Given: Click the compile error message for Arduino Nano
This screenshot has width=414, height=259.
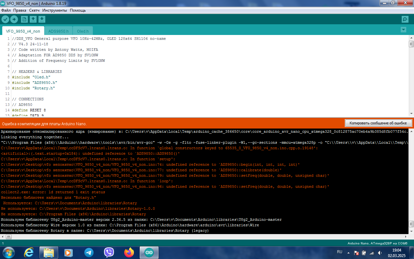Looking at the screenshot, I should [x=44, y=124].
